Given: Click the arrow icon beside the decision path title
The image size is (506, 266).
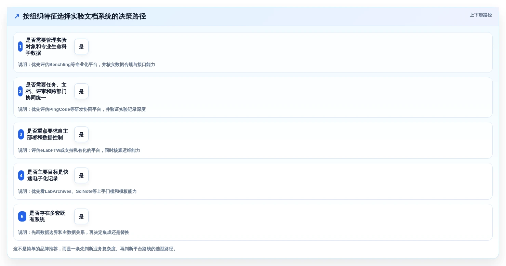Looking at the screenshot, I should pyautogui.click(x=17, y=16).
